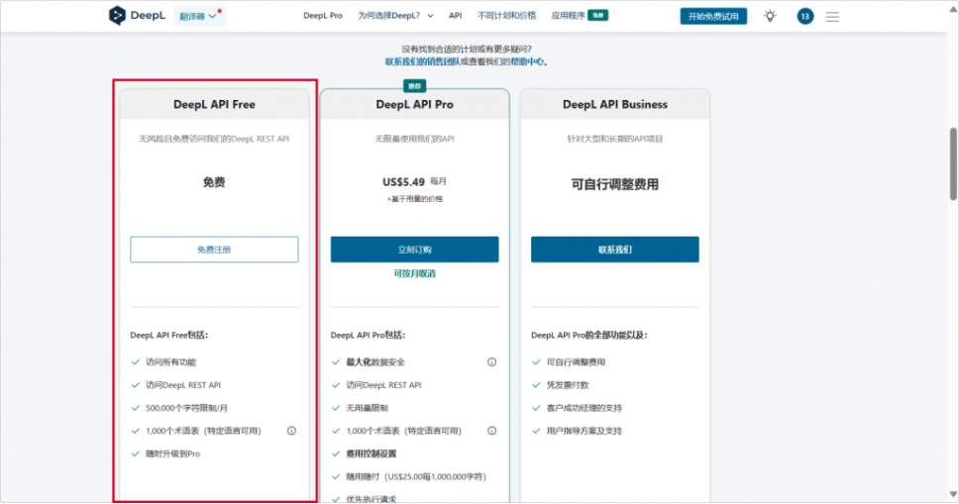Open the 翻译器 dropdown menu
959x504 pixels.
[x=199, y=16]
